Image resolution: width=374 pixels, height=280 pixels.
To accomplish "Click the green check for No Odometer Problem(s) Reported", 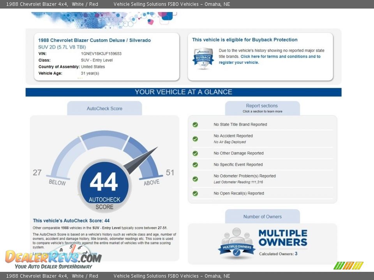I will (x=195, y=179).
